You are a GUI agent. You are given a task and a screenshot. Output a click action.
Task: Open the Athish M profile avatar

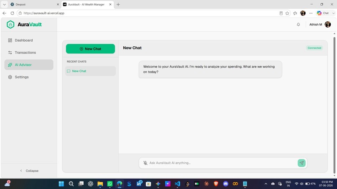point(327,25)
